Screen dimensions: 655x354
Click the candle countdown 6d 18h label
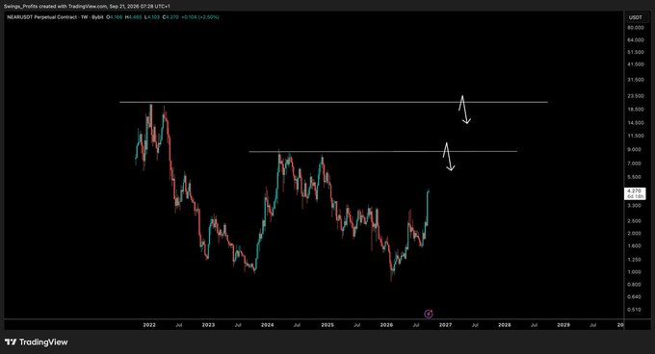tap(635, 196)
